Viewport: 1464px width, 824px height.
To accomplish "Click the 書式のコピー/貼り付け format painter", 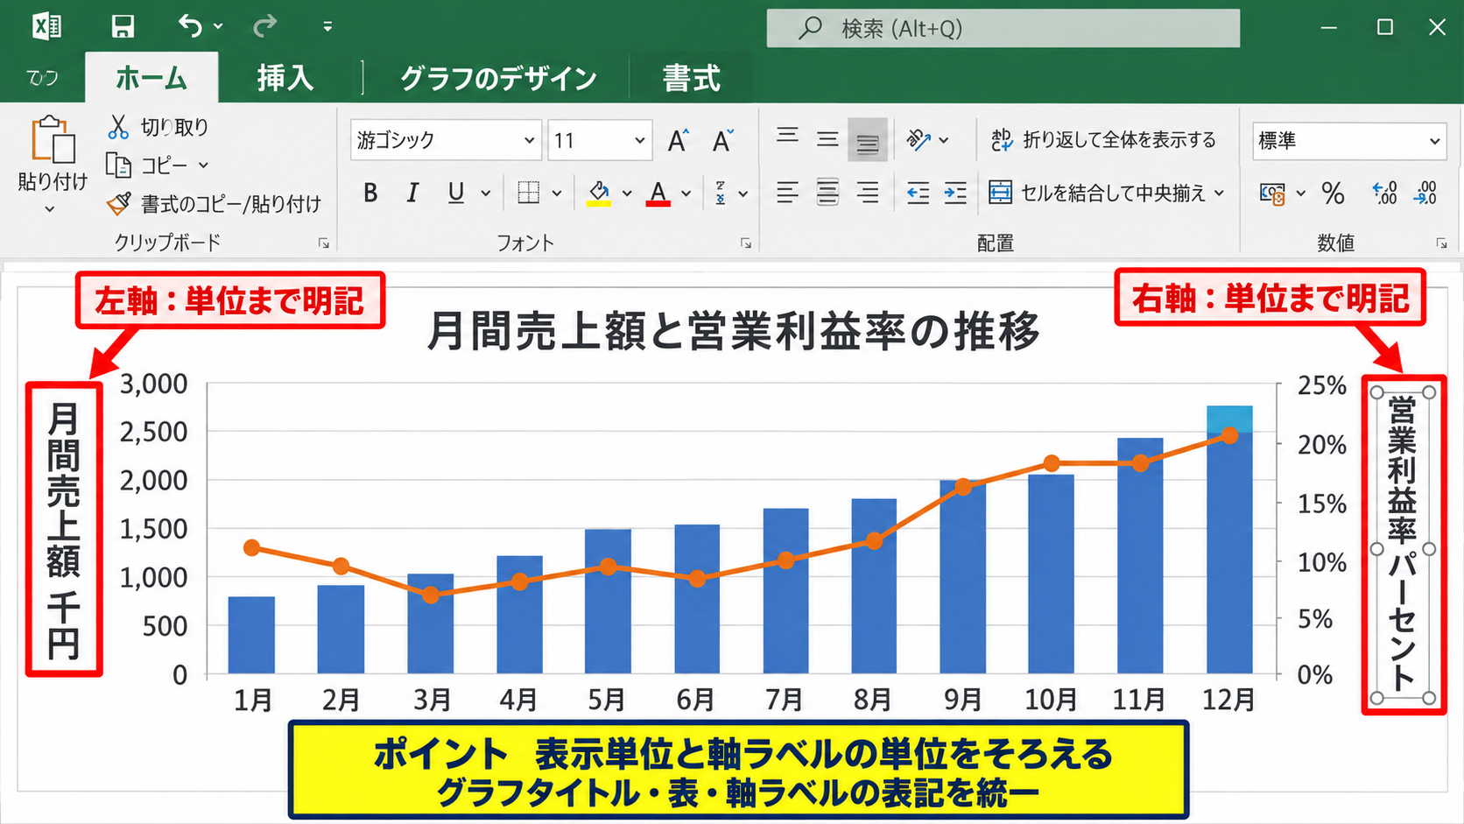I will pos(215,204).
